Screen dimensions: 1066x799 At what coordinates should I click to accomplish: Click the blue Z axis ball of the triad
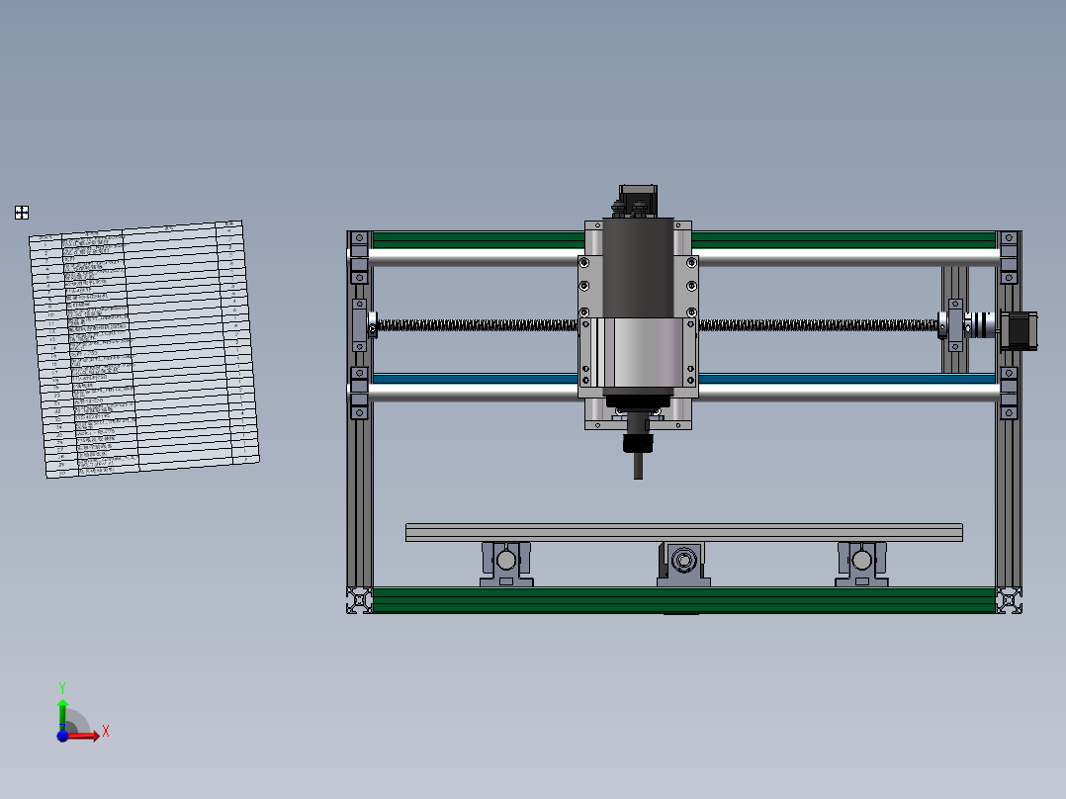(x=62, y=736)
